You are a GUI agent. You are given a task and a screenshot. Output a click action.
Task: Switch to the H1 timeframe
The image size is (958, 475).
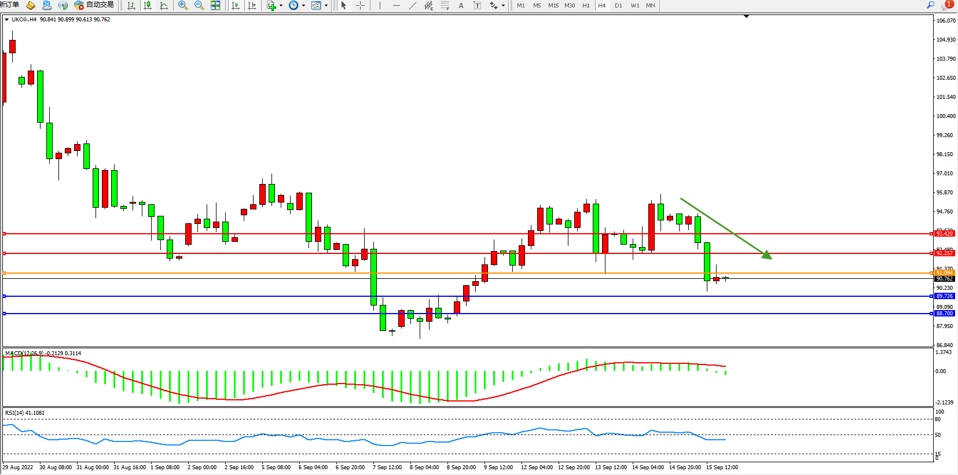[x=586, y=5]
